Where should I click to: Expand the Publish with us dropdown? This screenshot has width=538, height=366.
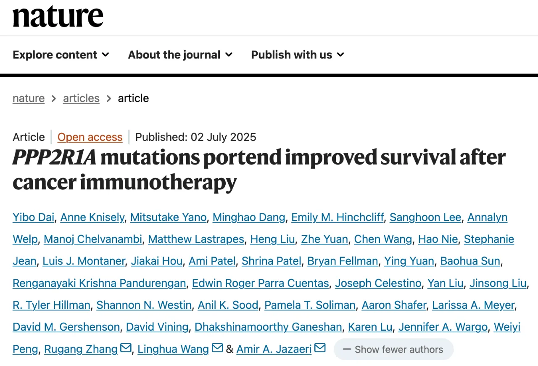[x=298, y=55]
